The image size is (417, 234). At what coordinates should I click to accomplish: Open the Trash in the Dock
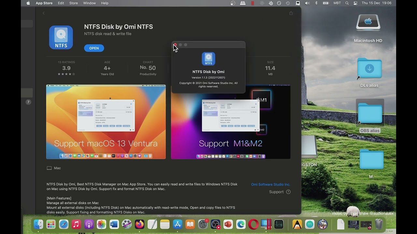point(379,224)
